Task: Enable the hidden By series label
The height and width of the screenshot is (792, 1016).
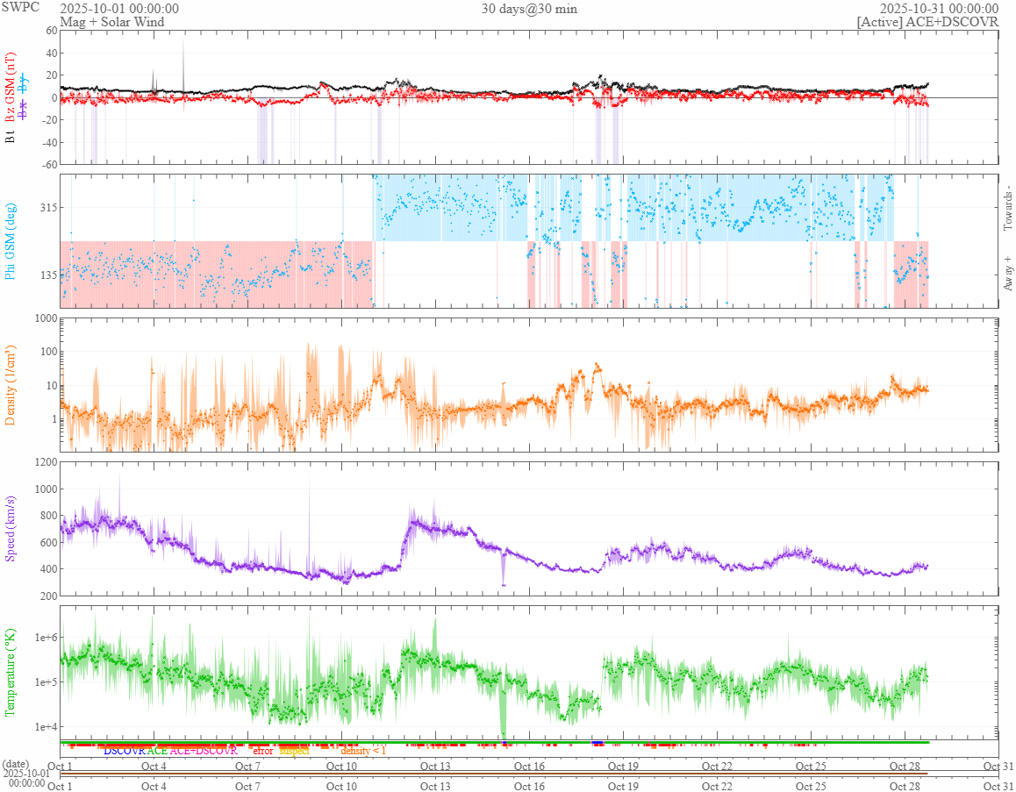Action: click(x=23, y=84)
